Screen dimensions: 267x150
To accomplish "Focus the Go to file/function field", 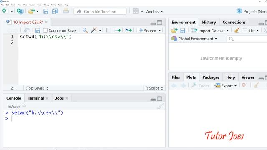I will 100,11.
